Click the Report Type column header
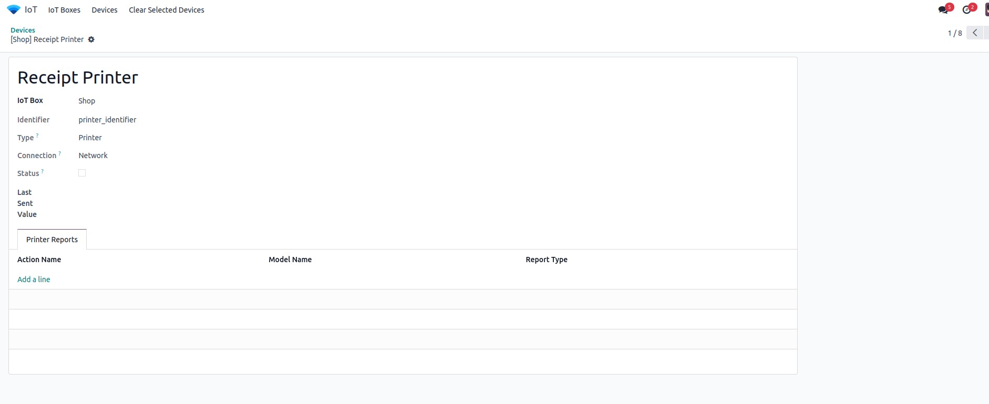989x404 pixels. point(547,260)
